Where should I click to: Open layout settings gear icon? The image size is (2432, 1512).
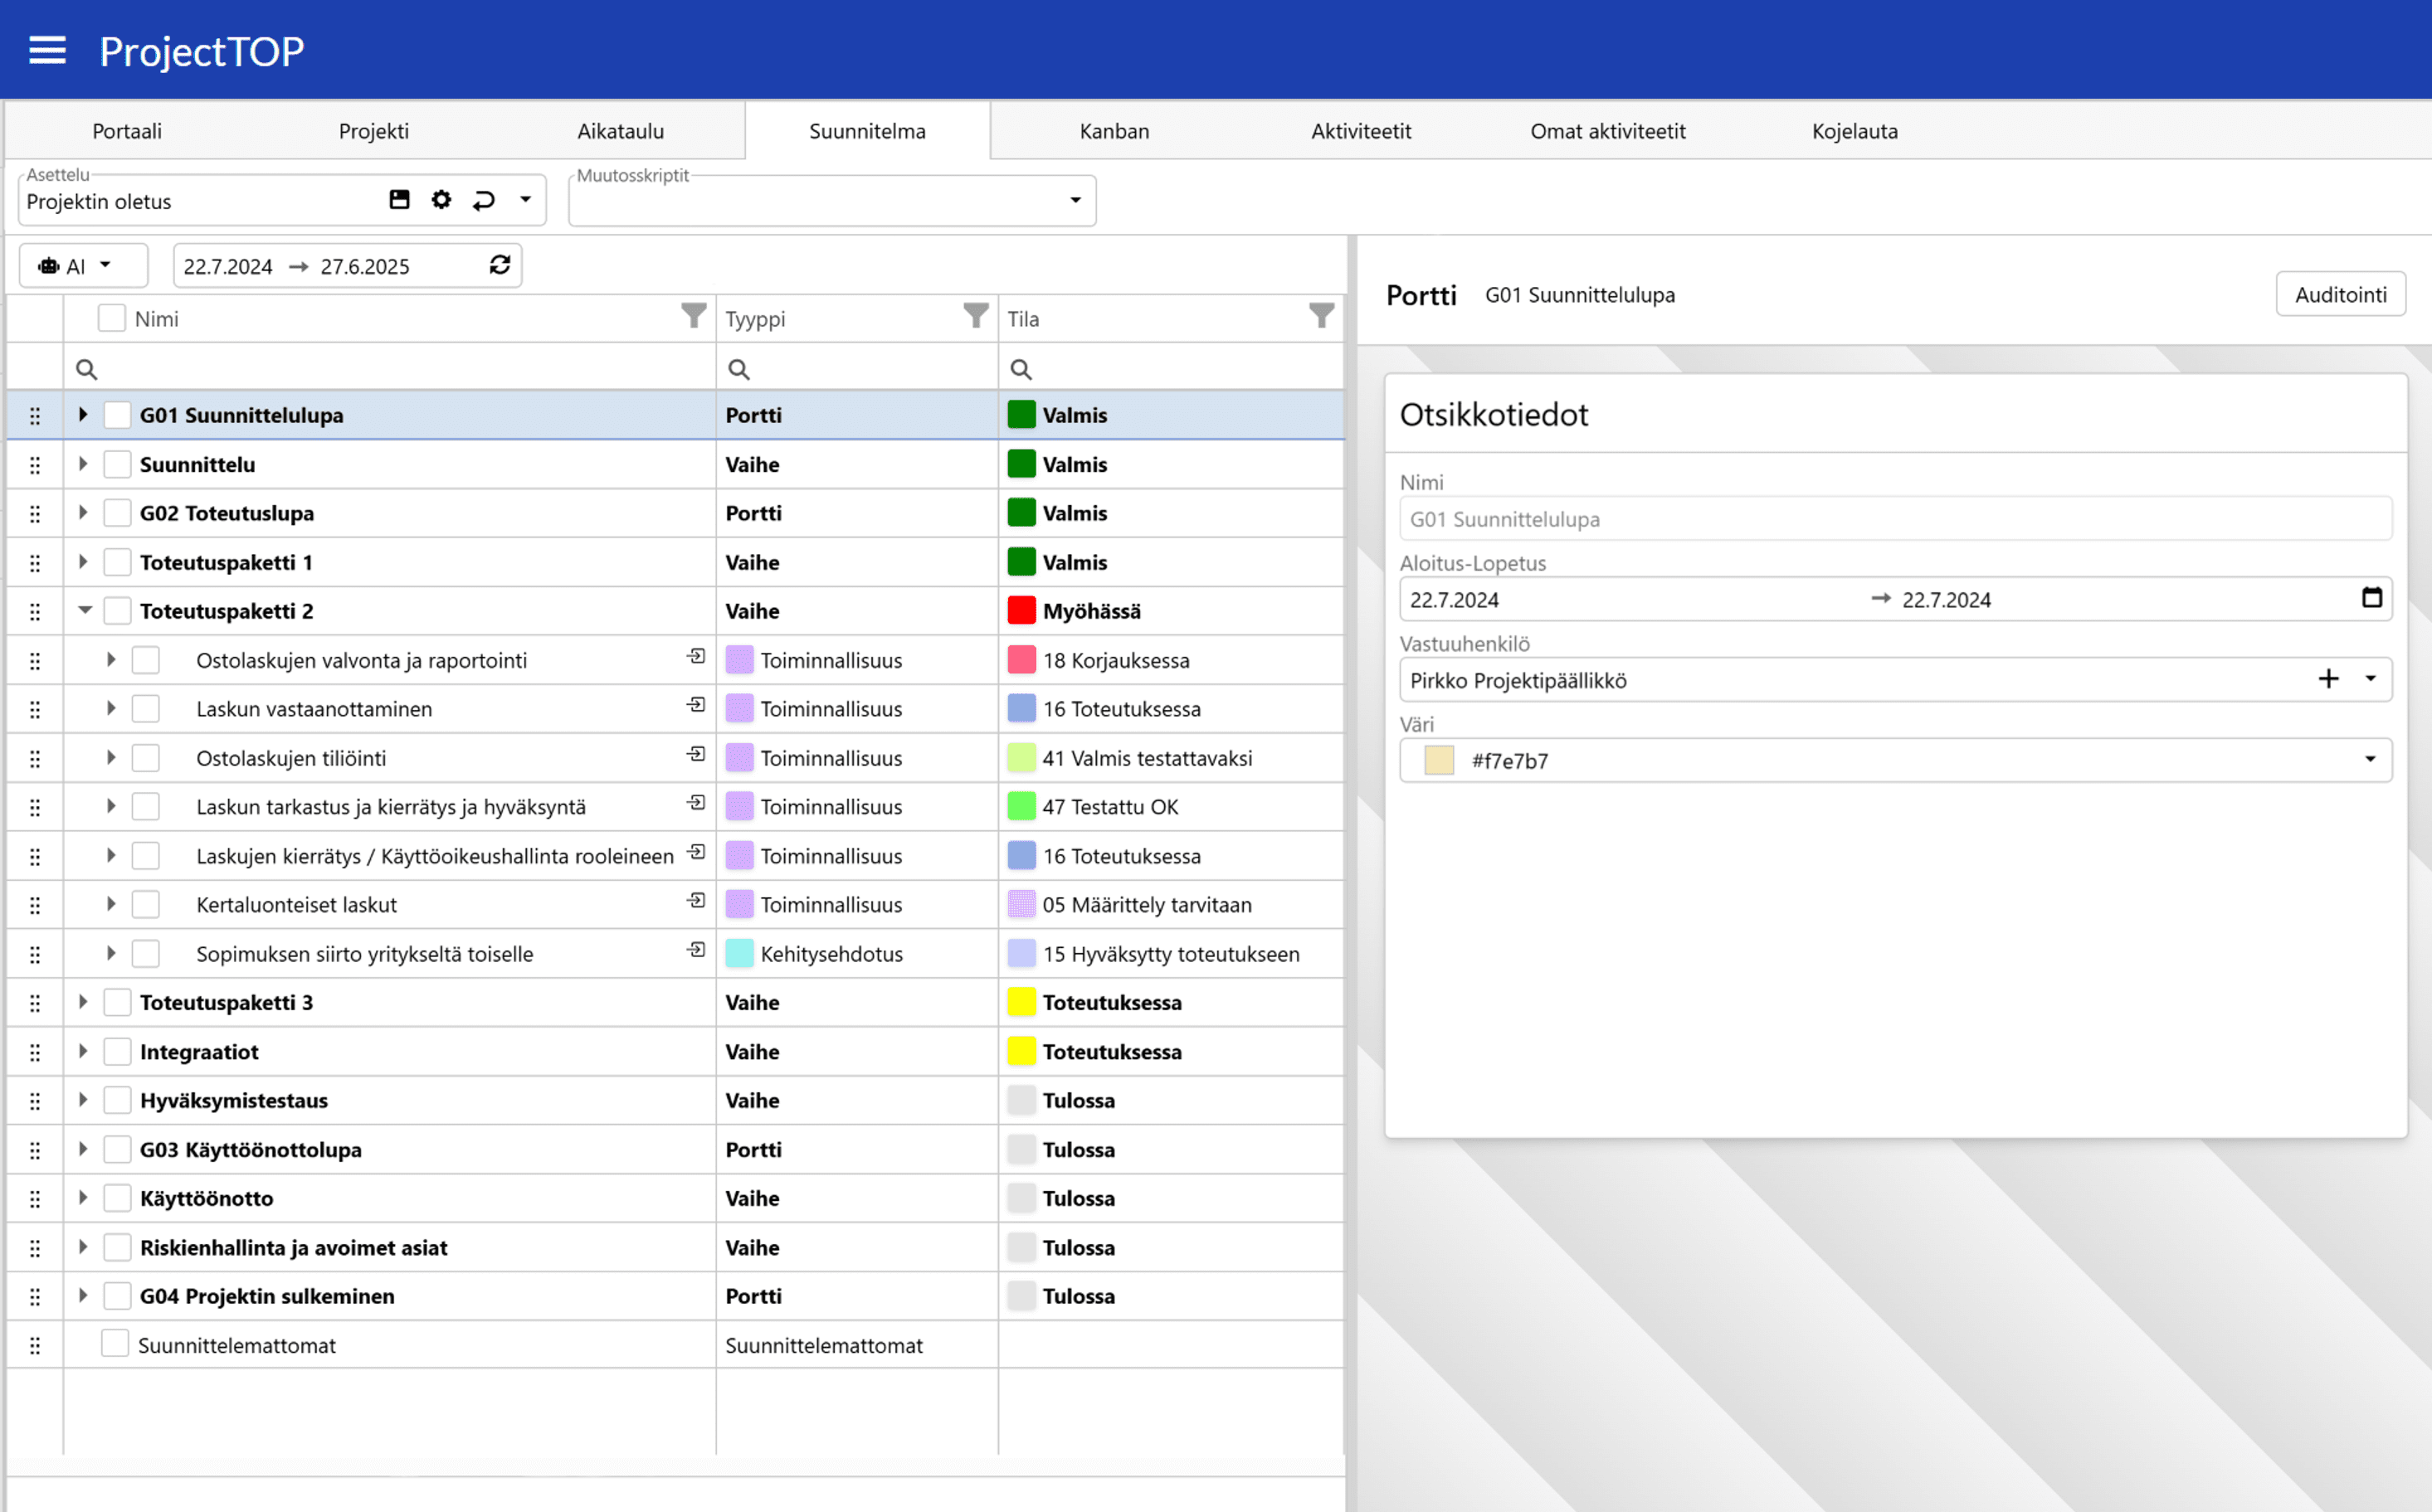(441, 200)
